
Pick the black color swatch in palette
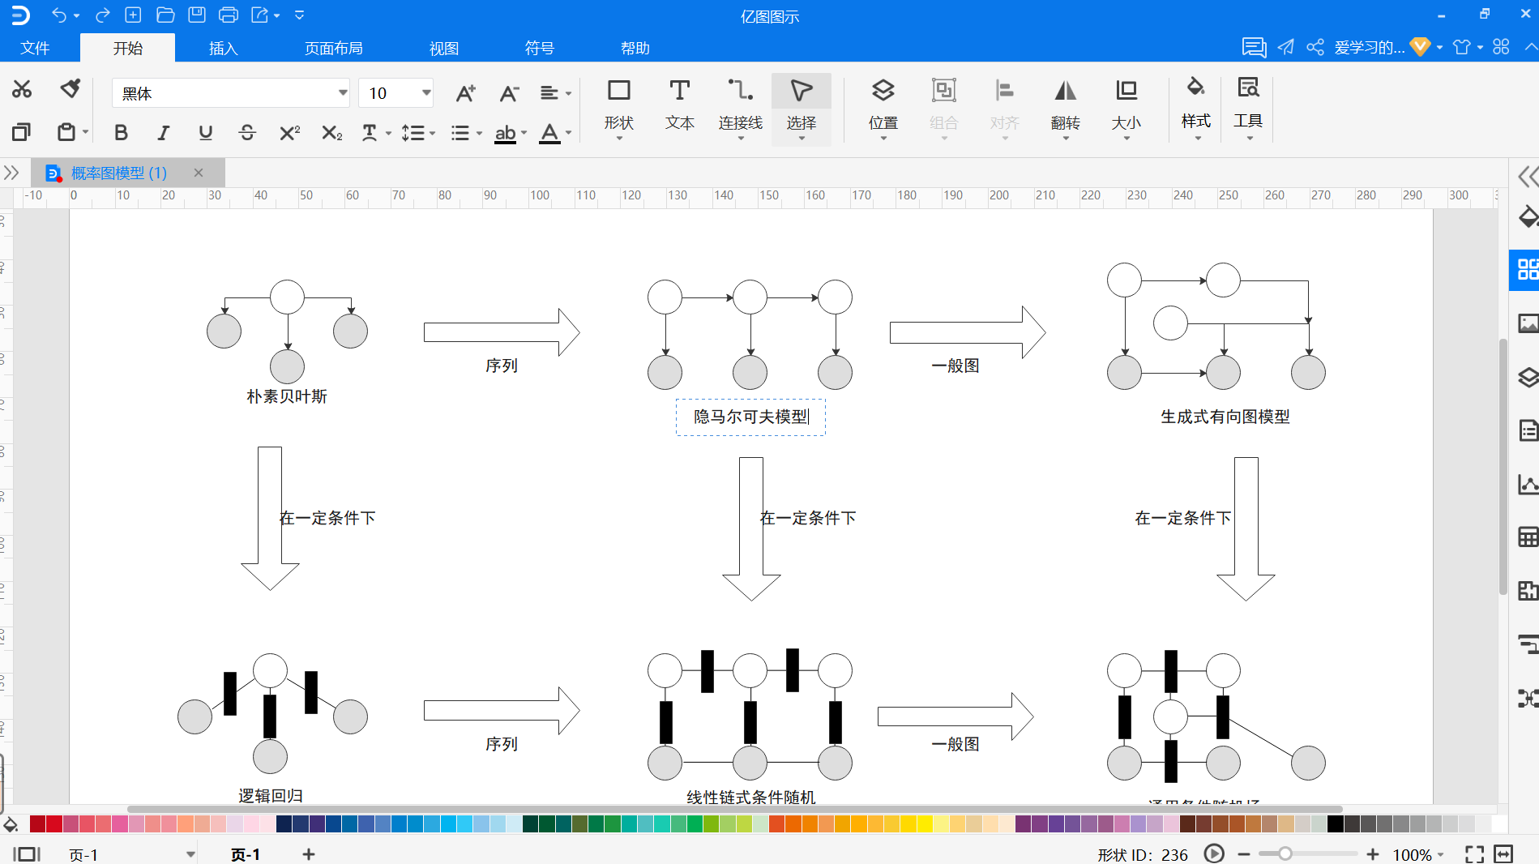tap(1335, 824)
